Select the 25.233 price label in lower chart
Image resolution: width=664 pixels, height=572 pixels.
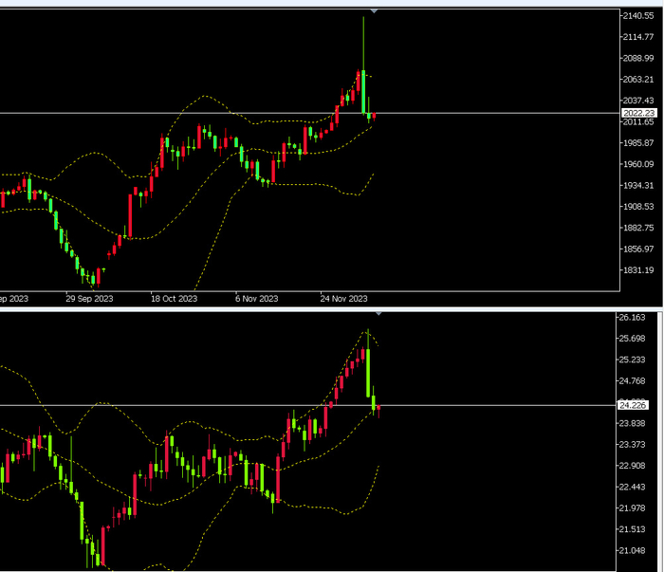point(633,360)
